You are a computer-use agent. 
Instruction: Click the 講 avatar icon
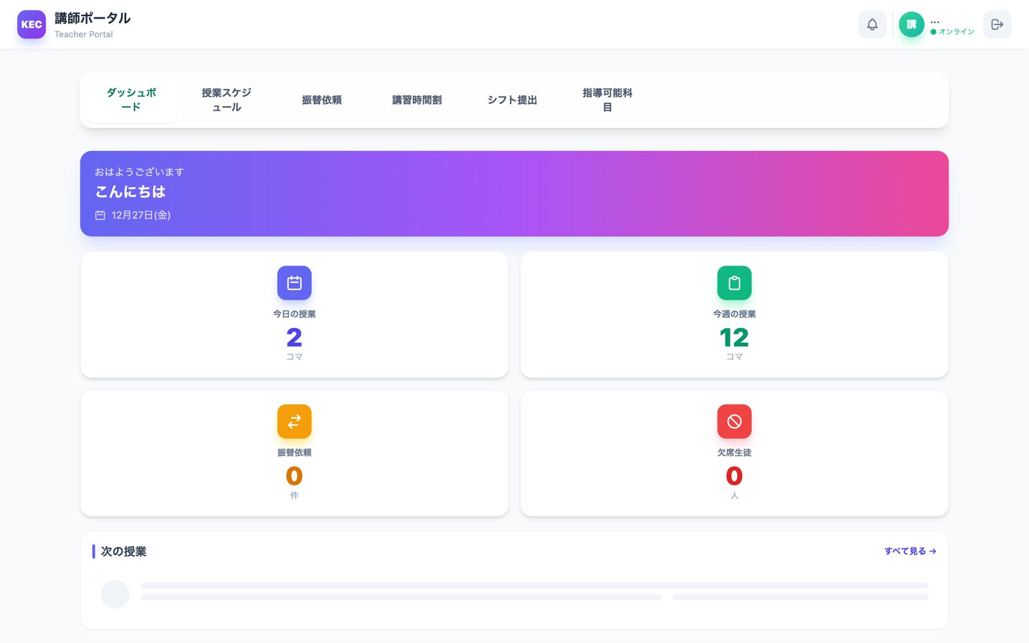click(x=911, y=23)
